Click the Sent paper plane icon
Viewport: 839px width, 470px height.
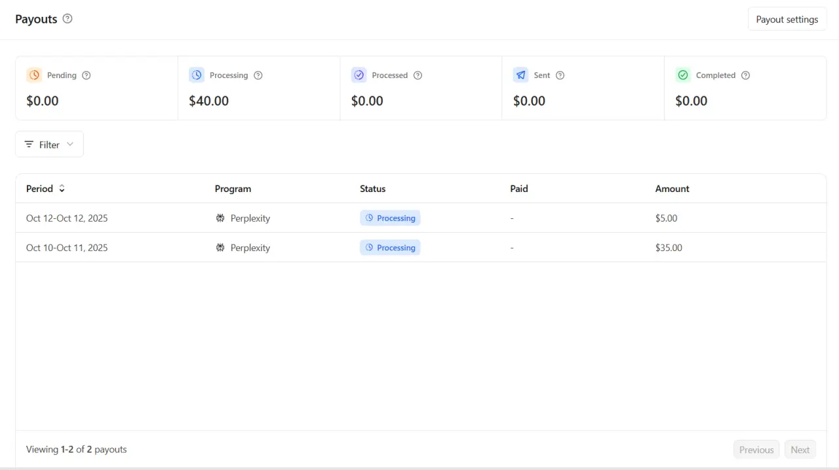click(x=520, y=75)
